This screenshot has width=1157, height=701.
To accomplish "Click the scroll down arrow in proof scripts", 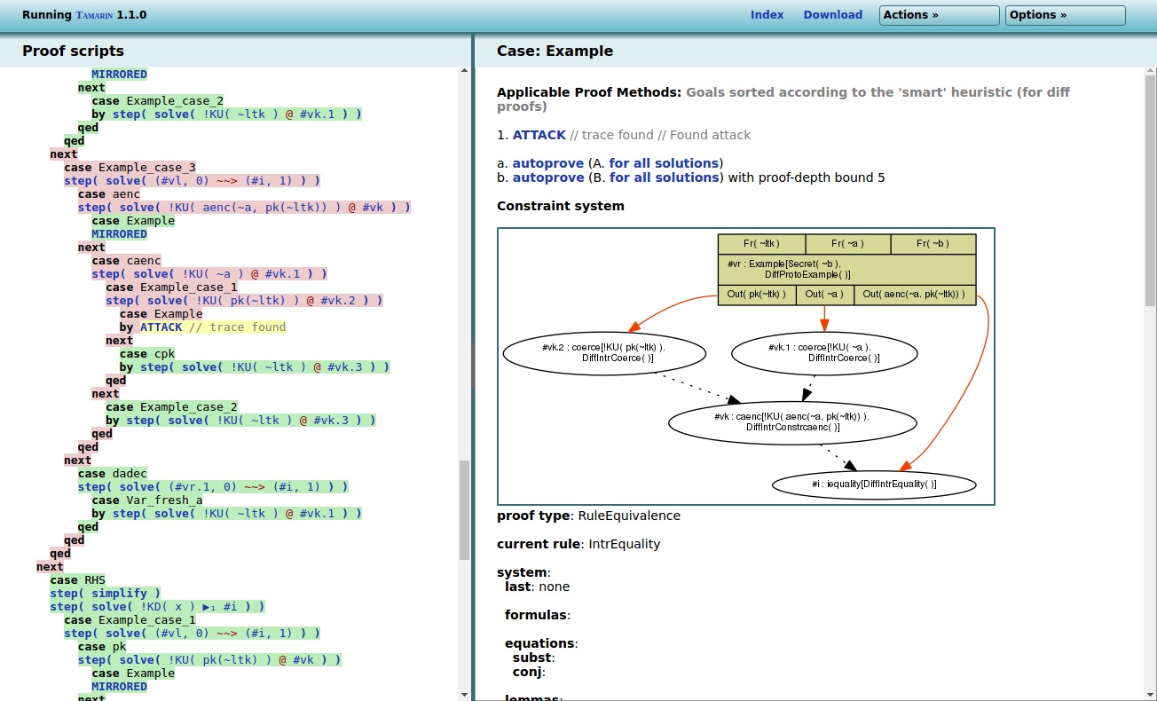I will [x=464, y=694].
